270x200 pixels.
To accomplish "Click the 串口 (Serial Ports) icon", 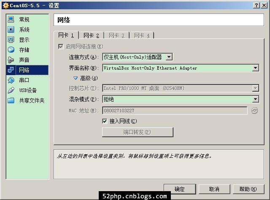I will (x=11, y=80).
